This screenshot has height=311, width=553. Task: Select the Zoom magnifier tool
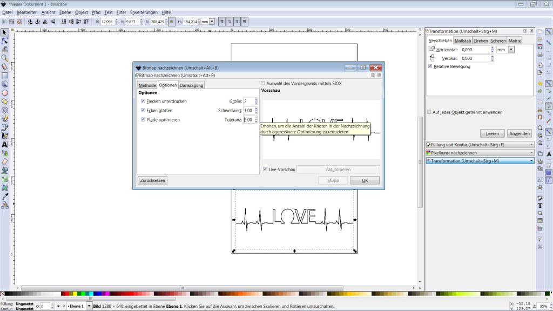pyautogui.click(x=5, y=58)
